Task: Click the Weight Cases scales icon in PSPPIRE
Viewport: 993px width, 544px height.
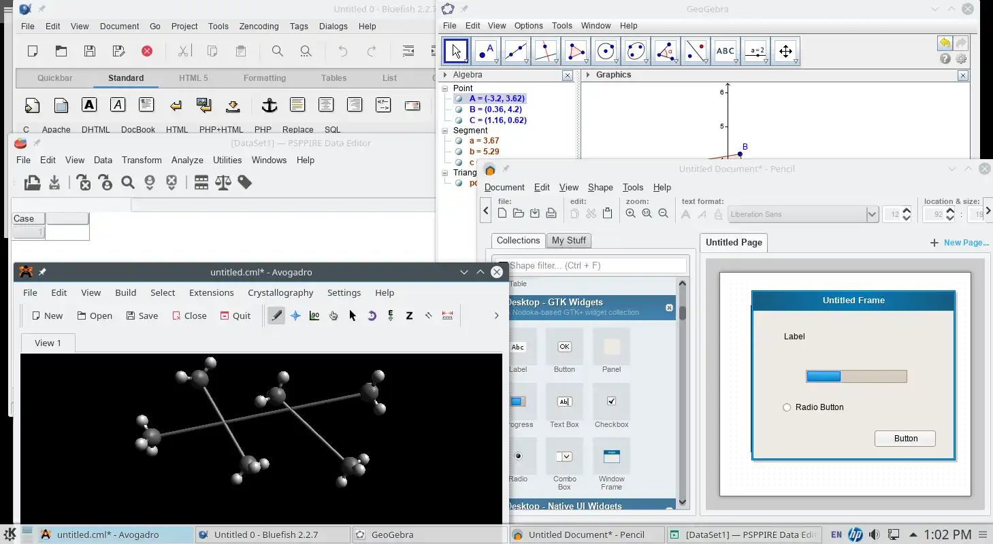Action: (x=223, y=182)
